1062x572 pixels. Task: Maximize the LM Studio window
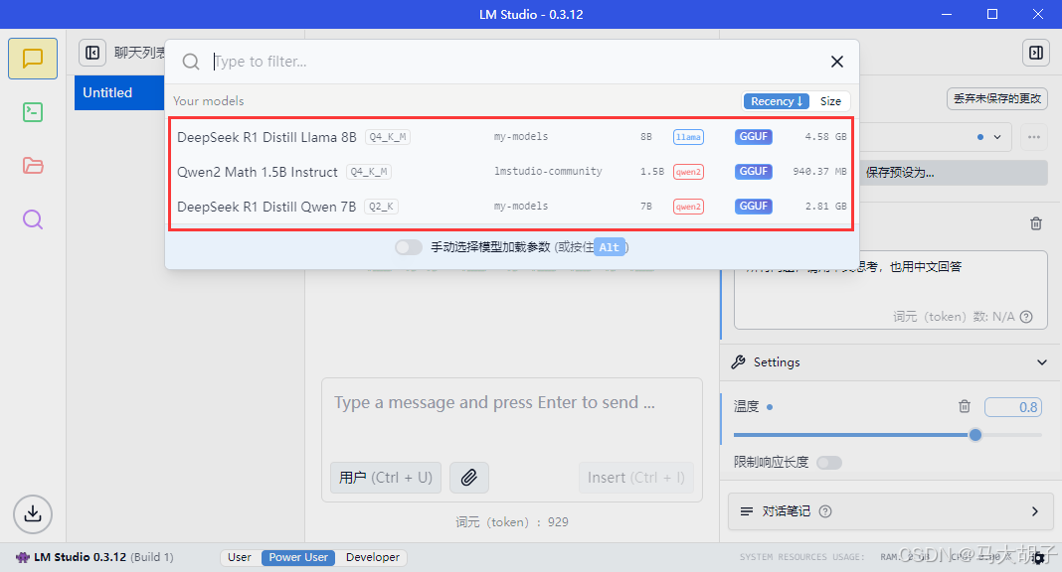[992, 14]
